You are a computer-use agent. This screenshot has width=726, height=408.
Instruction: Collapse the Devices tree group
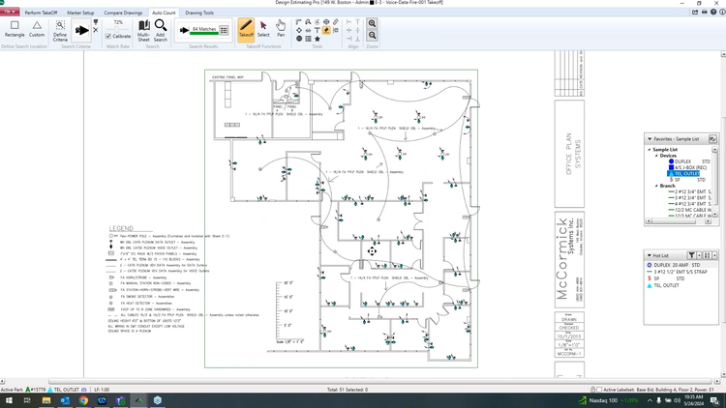(656, 156)
